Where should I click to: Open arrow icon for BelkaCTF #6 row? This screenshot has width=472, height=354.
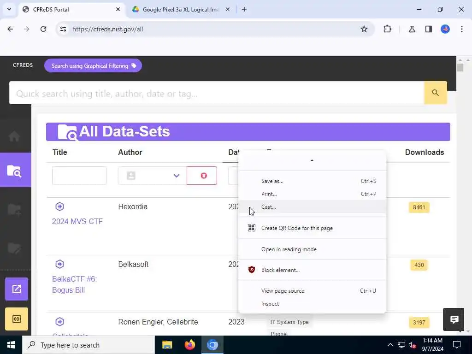coord(59,264)
